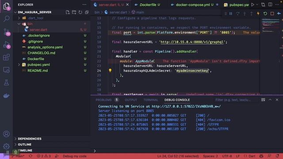Open analysis_options.yaml file
The image size is (283, 159).
point(45,47)
